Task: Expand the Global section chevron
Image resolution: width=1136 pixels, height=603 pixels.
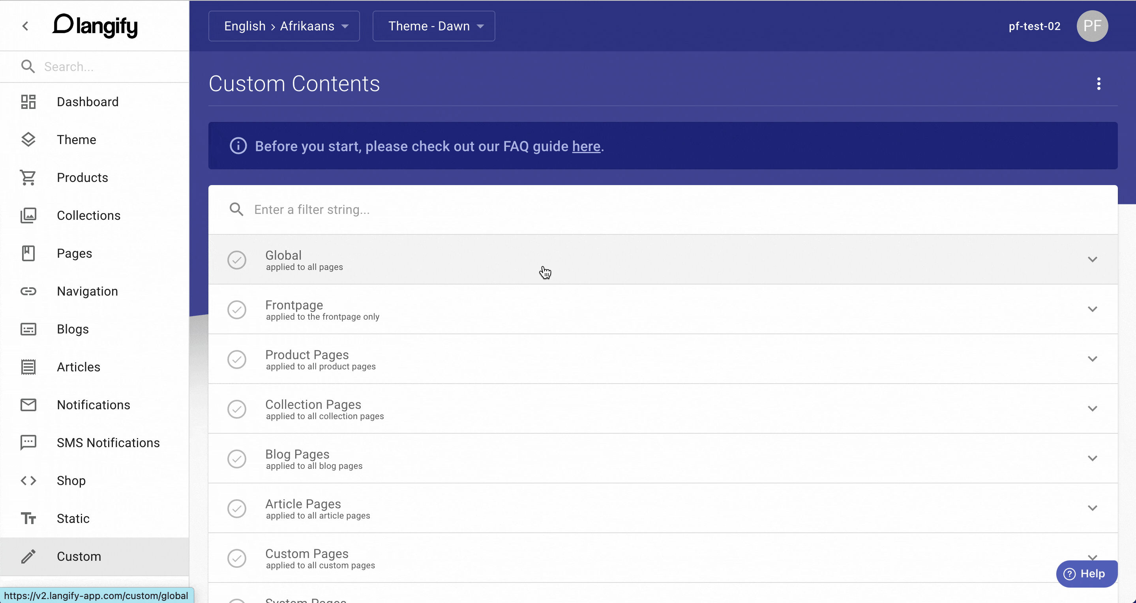Action: [1092, 259]
